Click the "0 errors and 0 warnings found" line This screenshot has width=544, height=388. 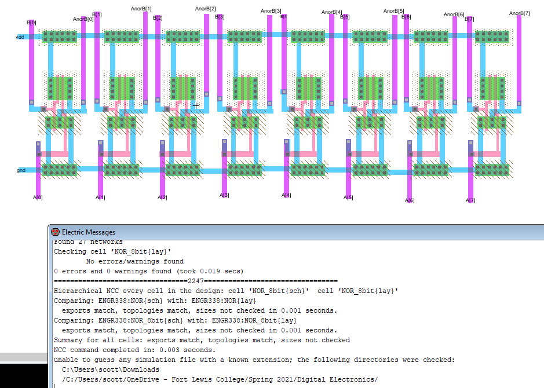tap(149, 271)
